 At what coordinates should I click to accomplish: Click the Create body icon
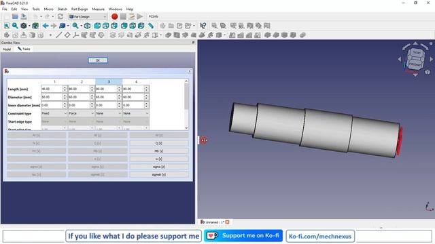click(7, 35)
